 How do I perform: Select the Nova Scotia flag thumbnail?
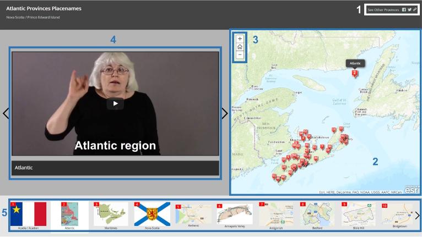(x=152, y=216)
